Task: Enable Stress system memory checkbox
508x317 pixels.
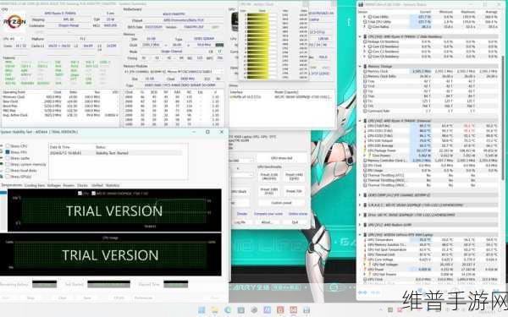Action: [8, 164]
